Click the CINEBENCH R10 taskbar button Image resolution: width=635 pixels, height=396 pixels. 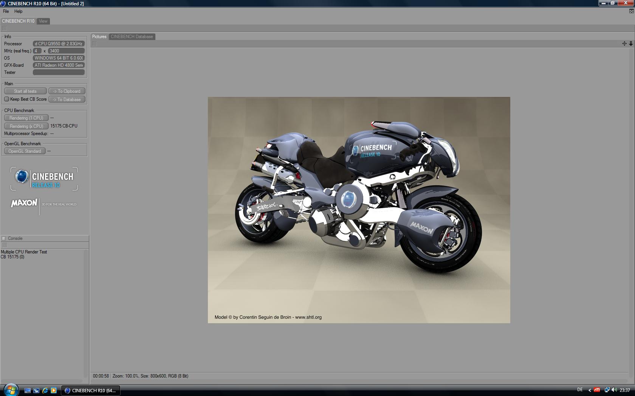tap(91, 391)
